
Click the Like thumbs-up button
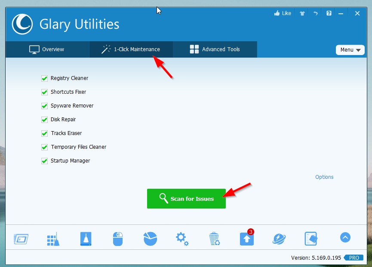point(282,13)
